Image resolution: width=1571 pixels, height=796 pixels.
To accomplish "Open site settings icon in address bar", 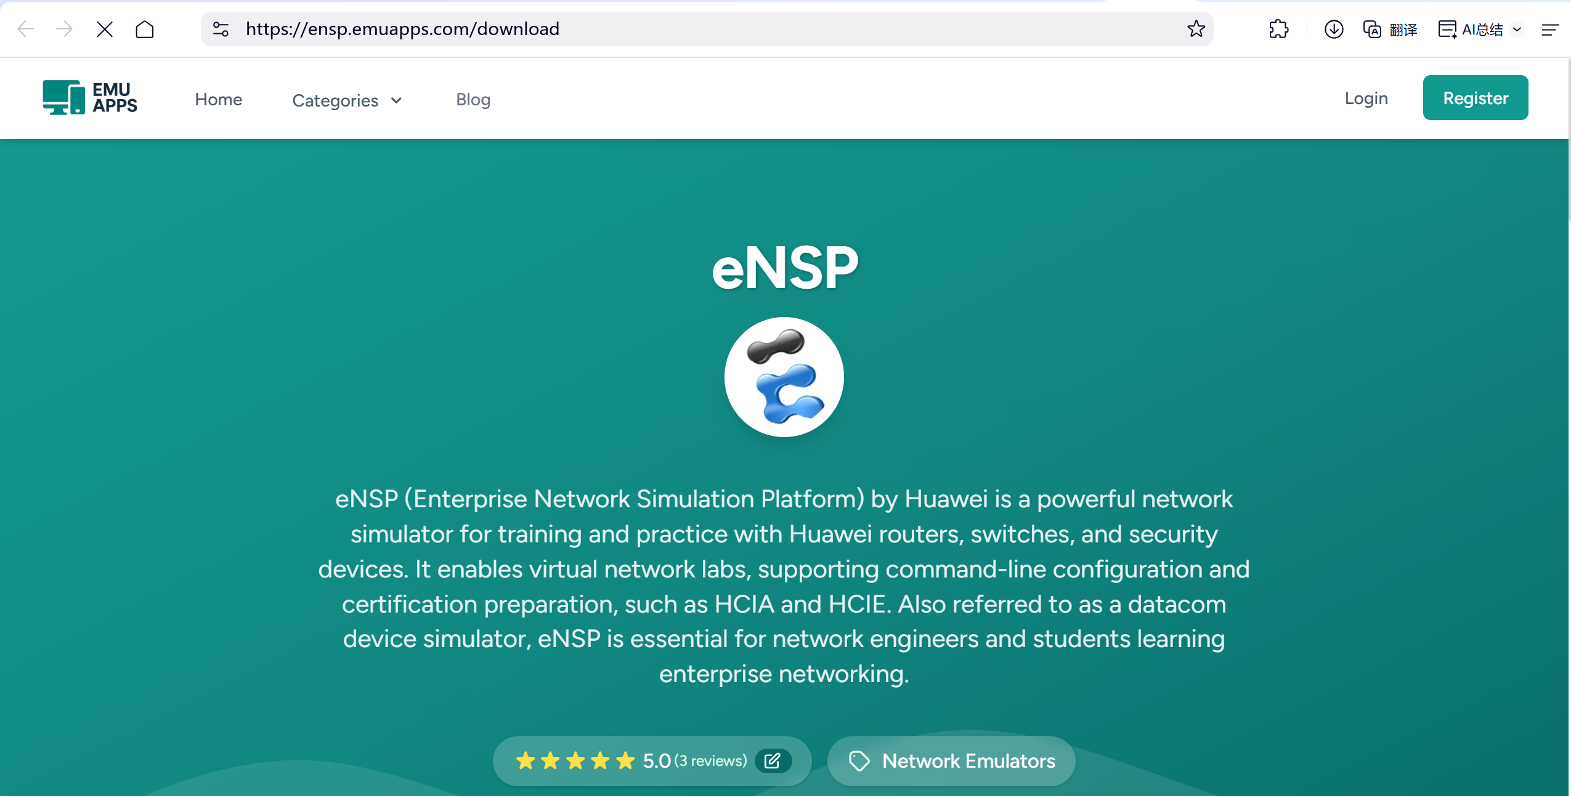I will click(x=221, y=29).
